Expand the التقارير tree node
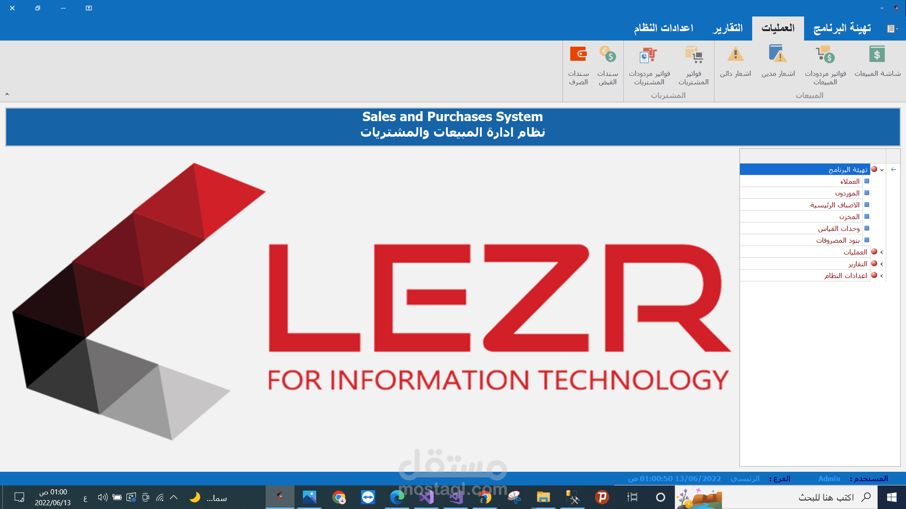The height and width of the screenshot is (509, 906). coord(881,264)
